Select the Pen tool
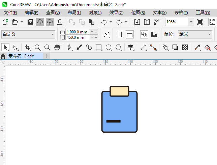 pos(69,47)
